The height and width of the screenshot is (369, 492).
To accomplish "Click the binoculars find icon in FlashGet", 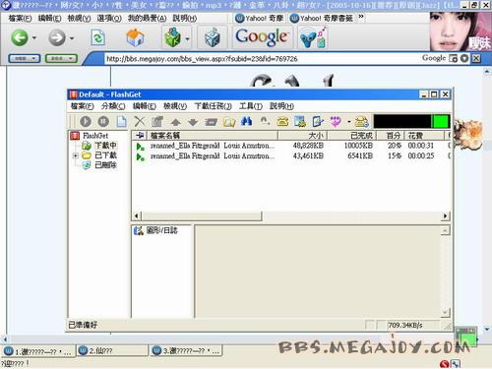I will click(247, 121).
